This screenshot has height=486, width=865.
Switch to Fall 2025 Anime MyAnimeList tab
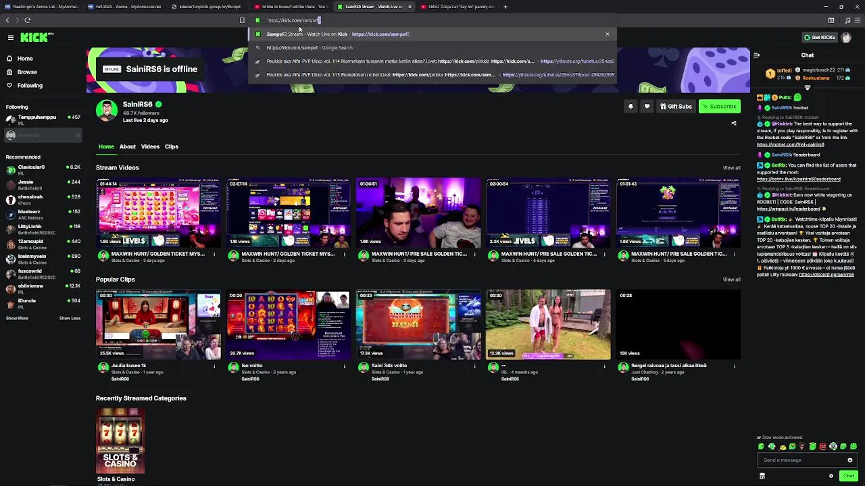point(124,7)
